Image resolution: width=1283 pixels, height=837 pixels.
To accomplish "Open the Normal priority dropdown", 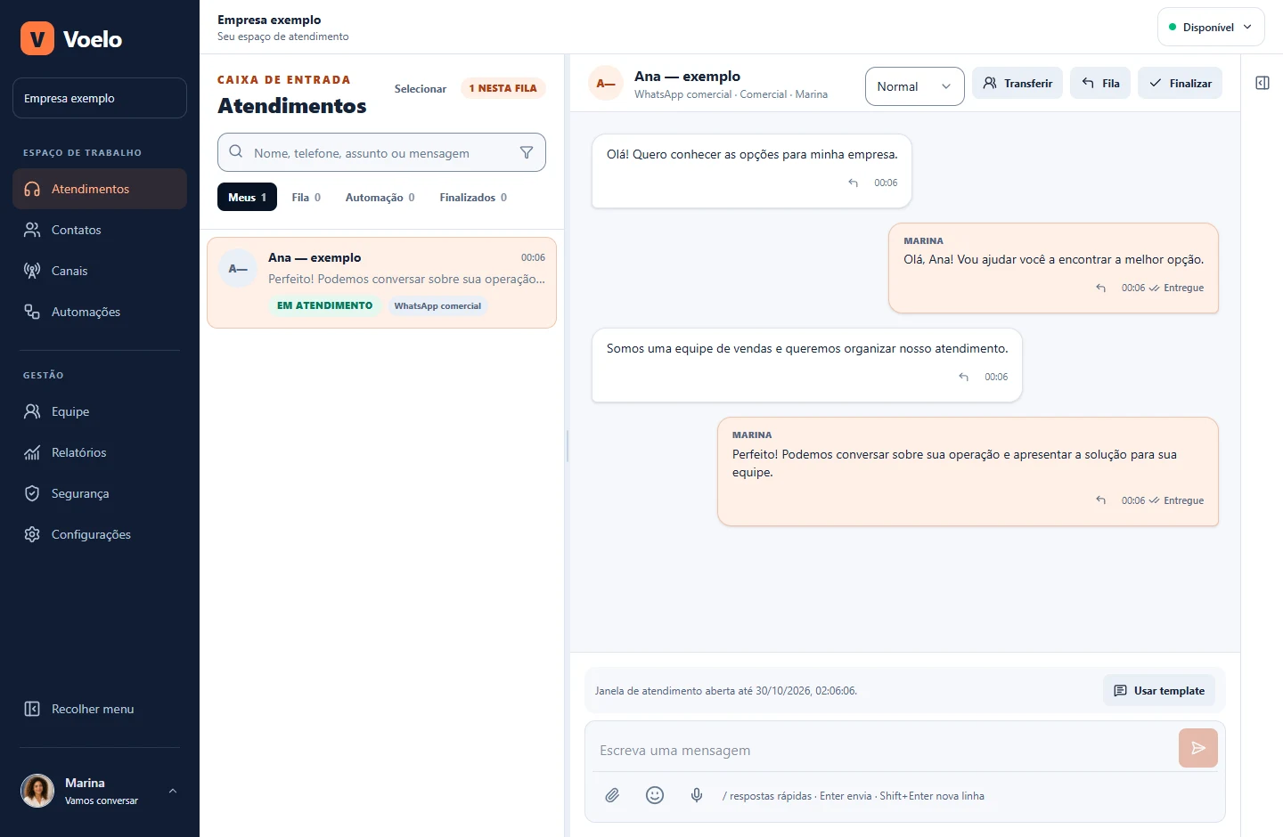I will [x=914, y=86].
